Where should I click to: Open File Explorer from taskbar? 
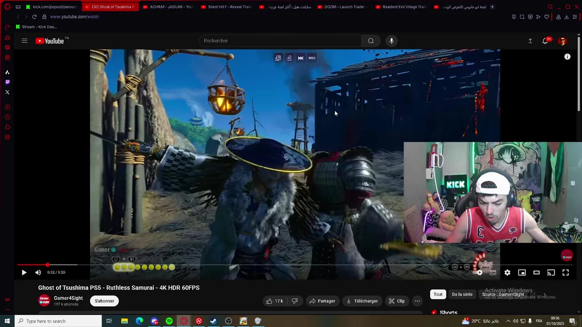tap(125, 321)
